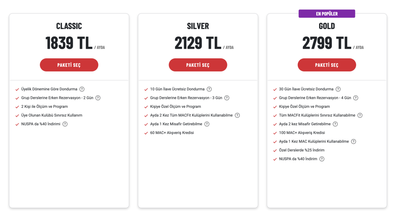Click info icon beside Ayda 1 Kez Misafir Getirebilme

point(207,124)
